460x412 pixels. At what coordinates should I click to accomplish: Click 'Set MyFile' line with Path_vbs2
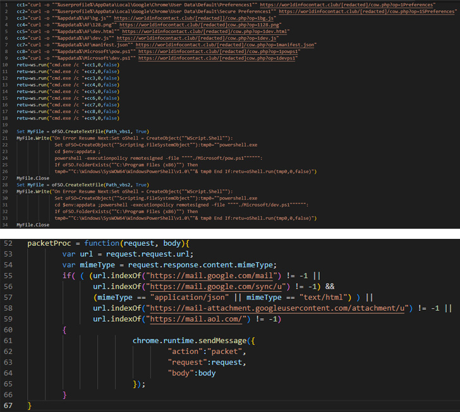(x=83, y=185)
